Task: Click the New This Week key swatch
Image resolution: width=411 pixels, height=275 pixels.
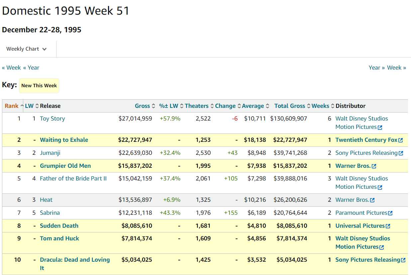Action: click(39, 86)
